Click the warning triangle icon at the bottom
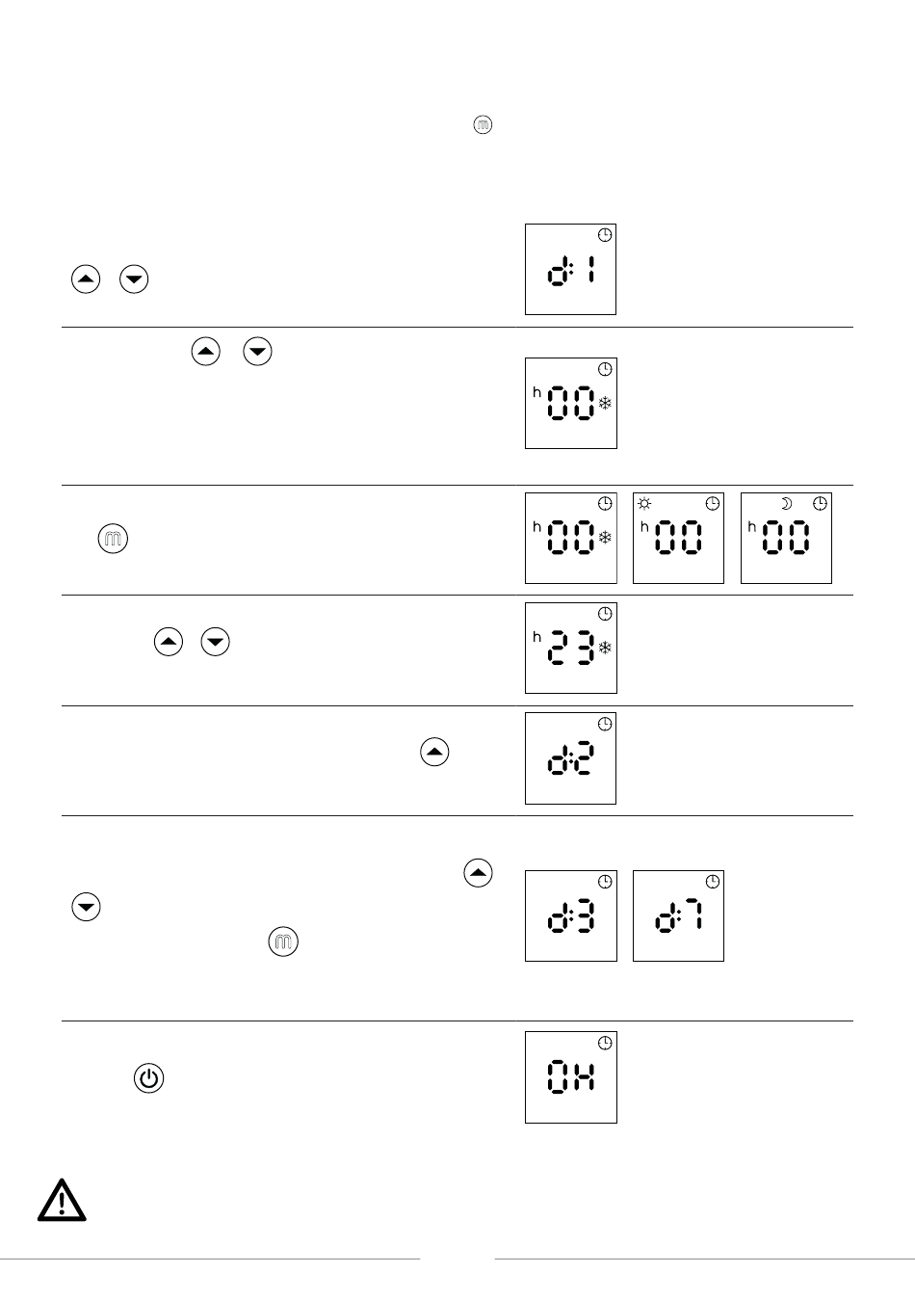The height and width of the screenshot is (1299, 915). pyautogui.click(x=62, y=1200)
